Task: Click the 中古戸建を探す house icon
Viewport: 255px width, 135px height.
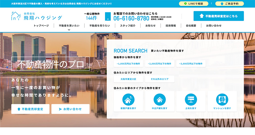Action: tap(160, 99)
